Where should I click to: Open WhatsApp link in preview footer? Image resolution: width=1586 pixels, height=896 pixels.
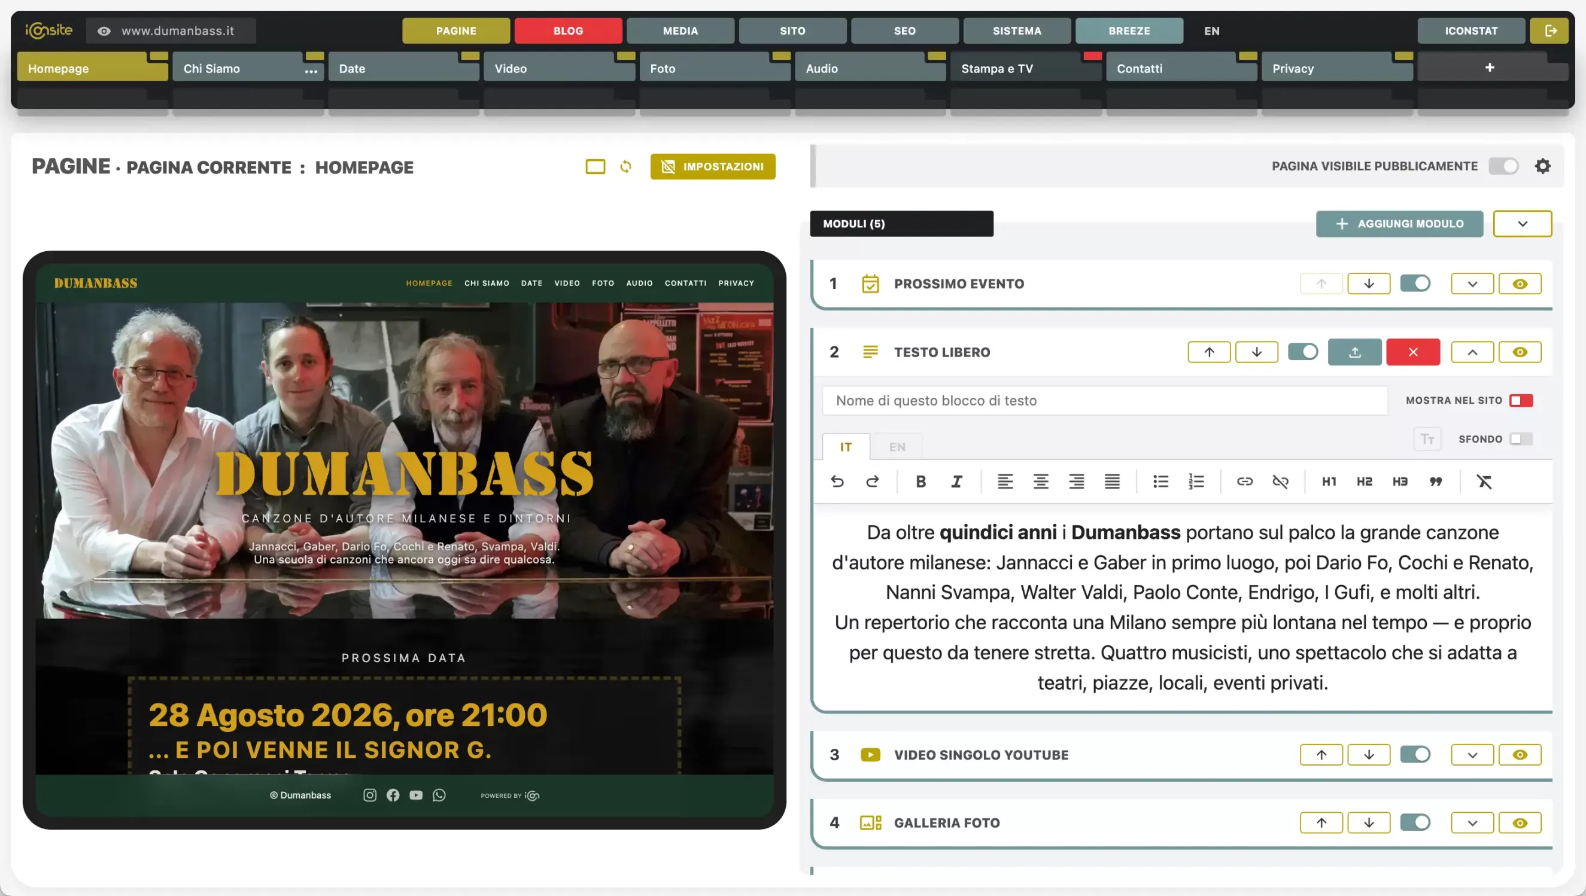[x=439, y=795]
